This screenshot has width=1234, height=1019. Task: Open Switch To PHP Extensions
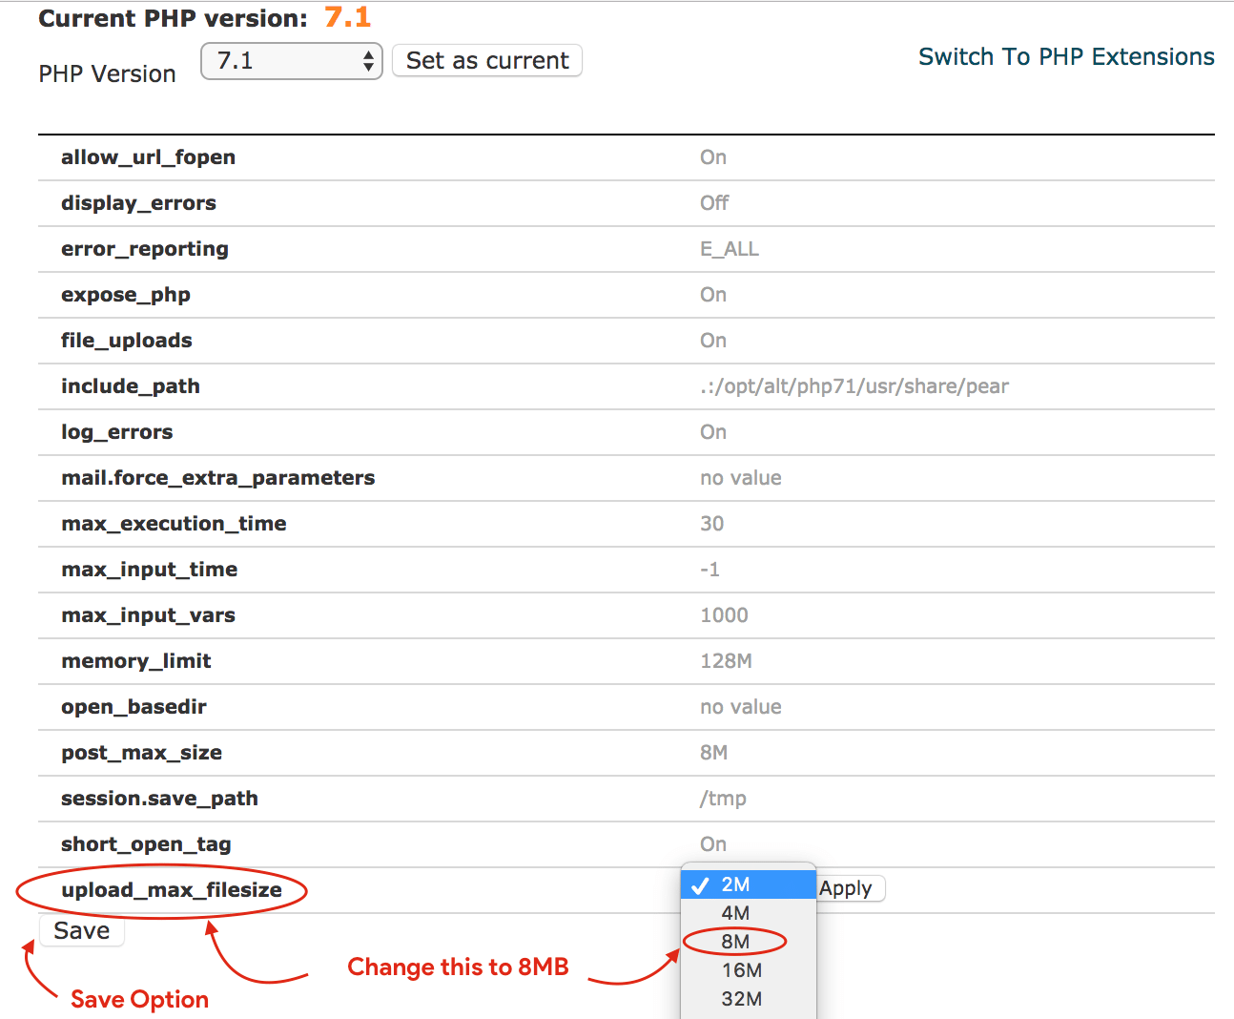click(x=1065, y=56)
